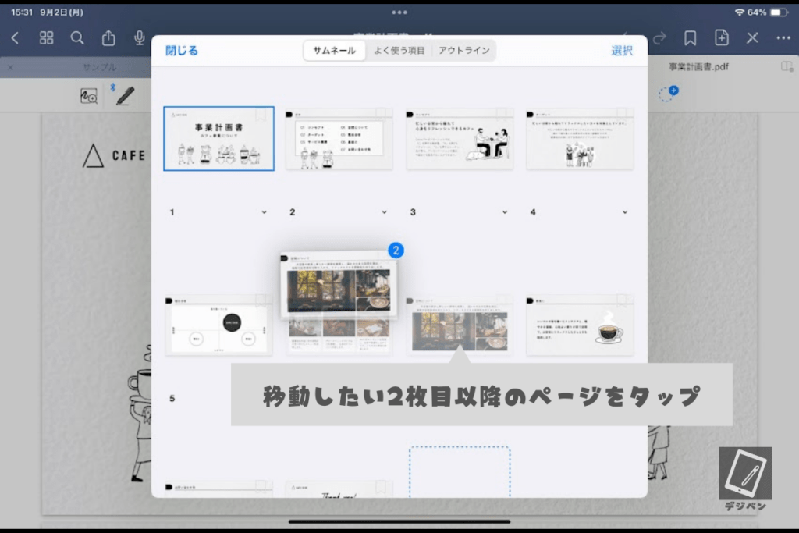The width and height of the screenshot is (799, 533).
Task: Open page 3 cafe illustration thumbnail
Action: [460, 139]
